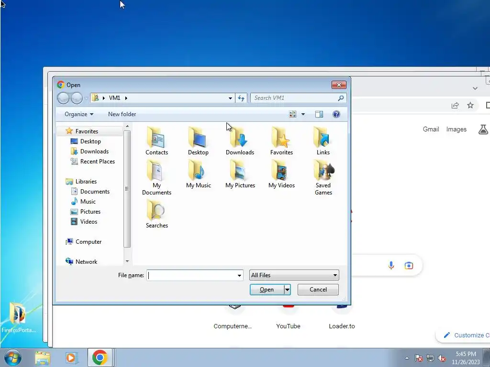This screenshot has height=367, width=490.
Task: Cancel the Open dialog
Action: (x=318, y=290)
